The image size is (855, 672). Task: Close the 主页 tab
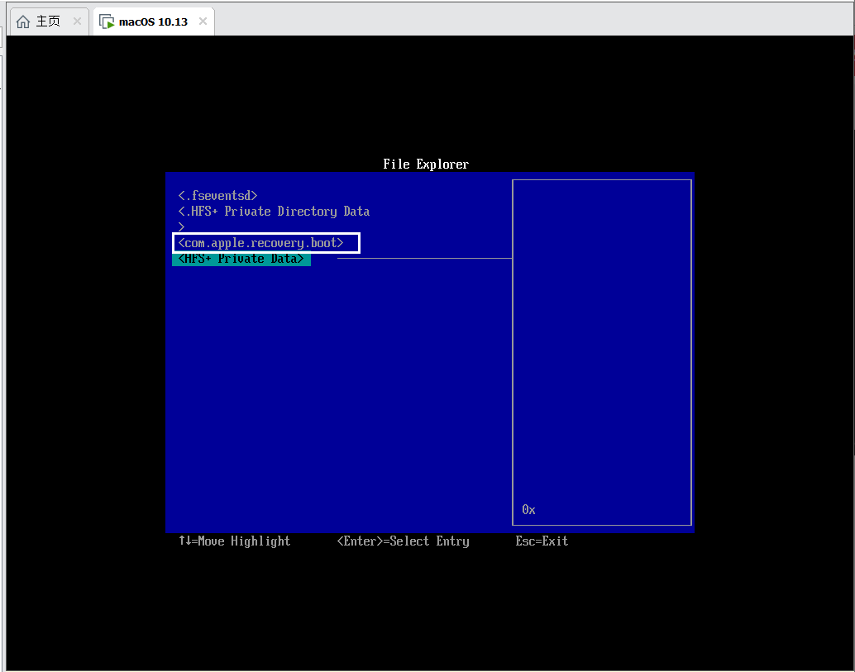point(77,21)
